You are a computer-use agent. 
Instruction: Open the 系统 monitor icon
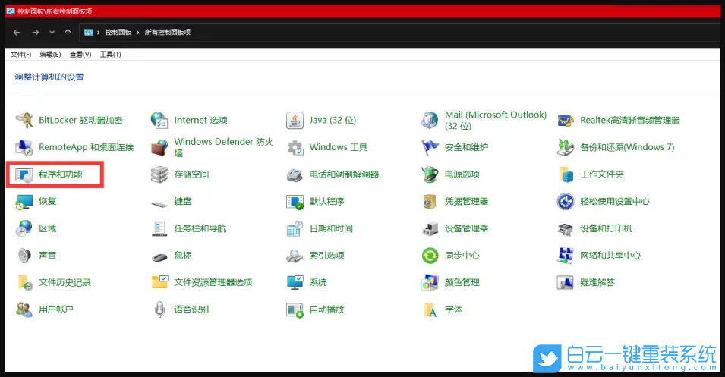click(295, 282)
